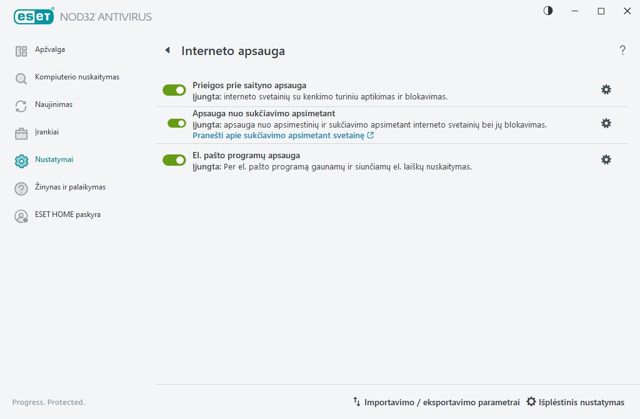Click the Įrankiai toolbox icon
Screen dimensions: 640x419
(x=21, y=132)
